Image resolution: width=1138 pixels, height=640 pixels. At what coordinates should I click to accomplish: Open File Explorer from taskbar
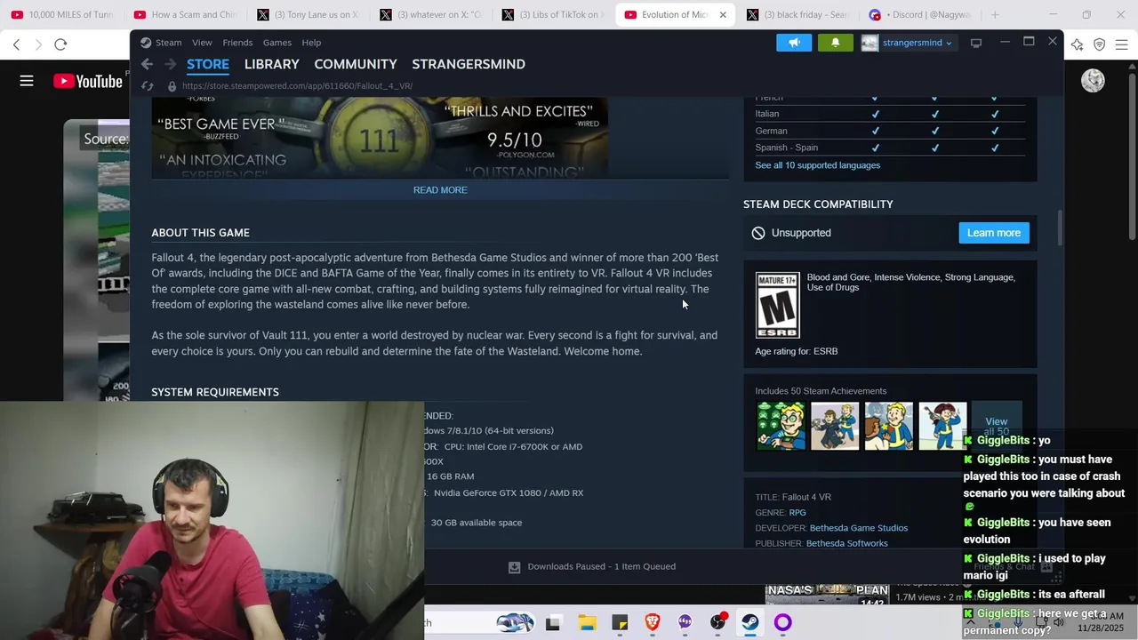(587, 622)
